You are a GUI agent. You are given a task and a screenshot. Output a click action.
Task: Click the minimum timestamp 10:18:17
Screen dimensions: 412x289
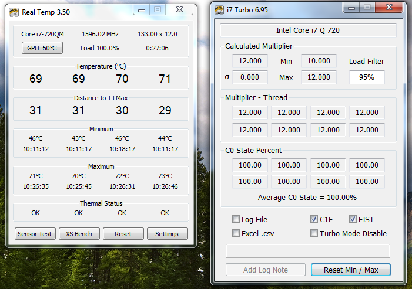pyautogui.click(x=122, y=149)
